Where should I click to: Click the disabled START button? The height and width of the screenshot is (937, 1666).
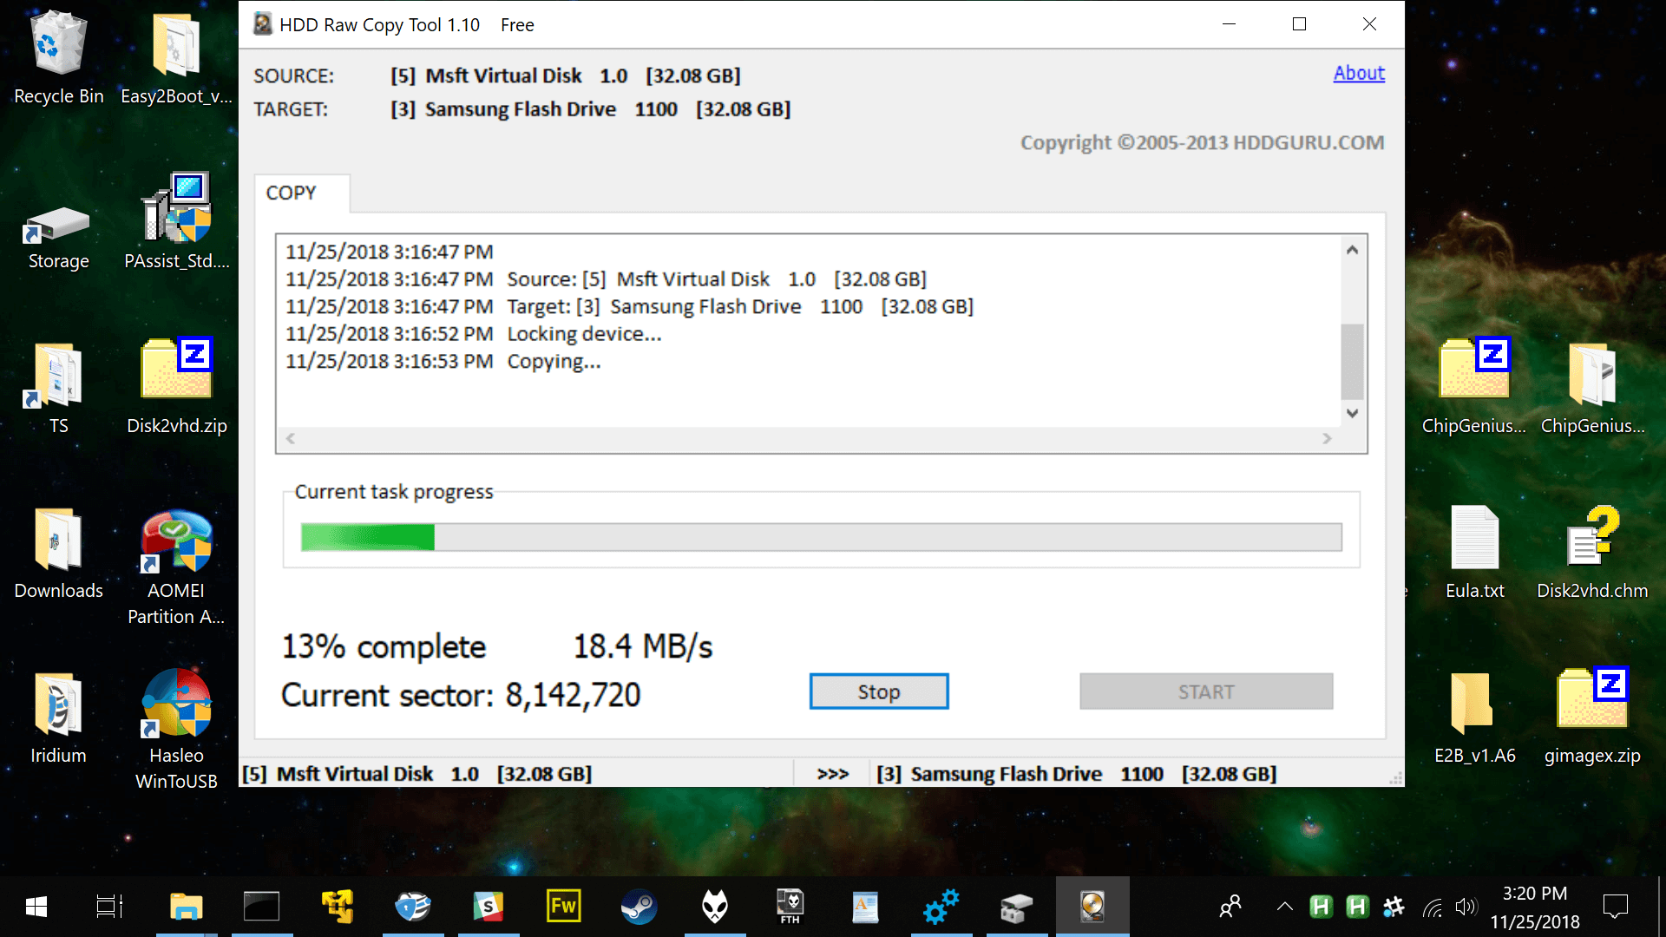click(1206, 691)
